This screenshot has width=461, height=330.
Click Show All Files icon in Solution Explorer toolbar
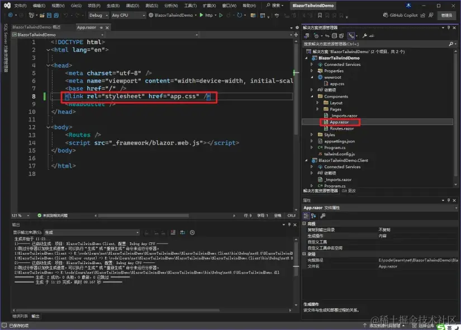coord(341,36)
